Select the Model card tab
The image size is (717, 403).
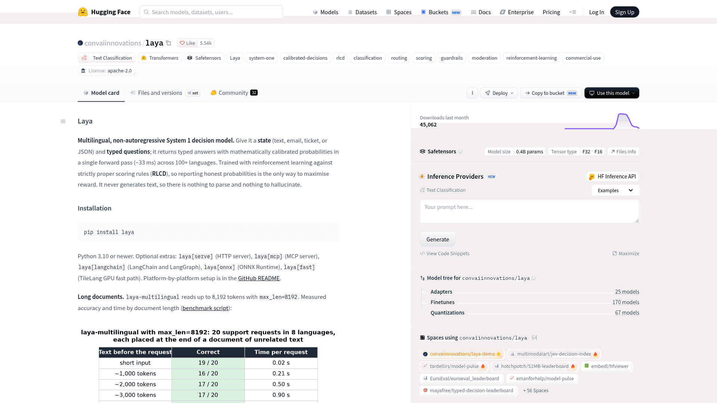point(101,93)
